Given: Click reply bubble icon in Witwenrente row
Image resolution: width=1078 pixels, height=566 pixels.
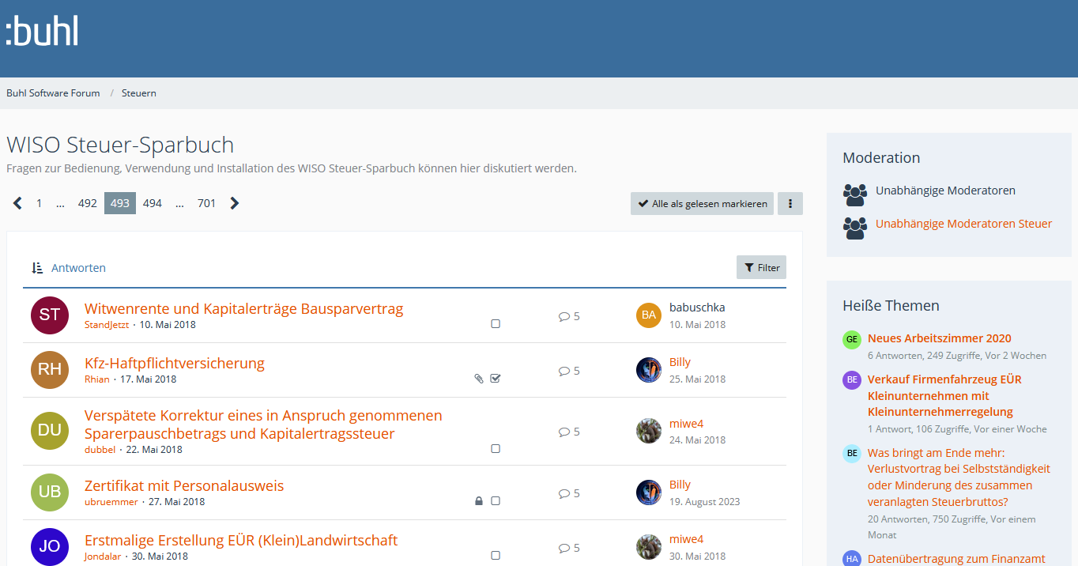Looking at the screenshot, I should tap(564, 316).
